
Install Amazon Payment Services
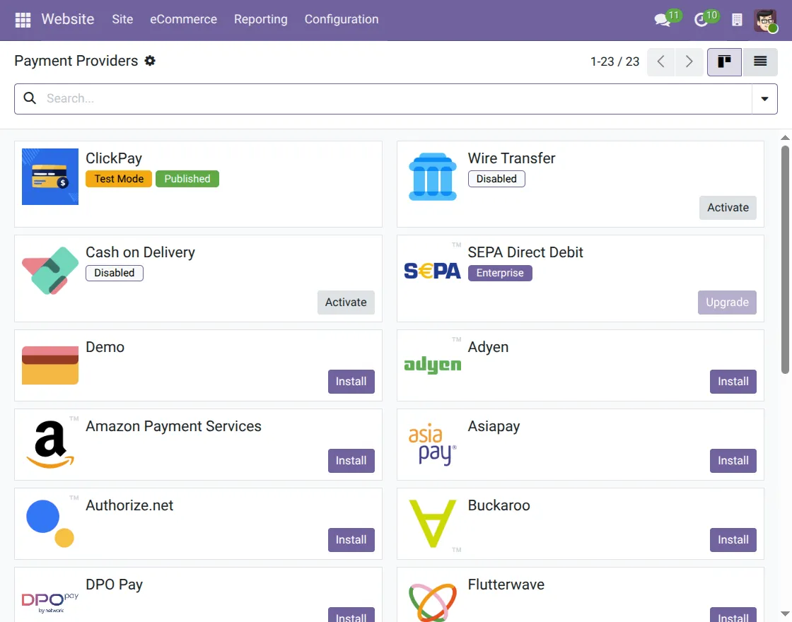point(351,460)
